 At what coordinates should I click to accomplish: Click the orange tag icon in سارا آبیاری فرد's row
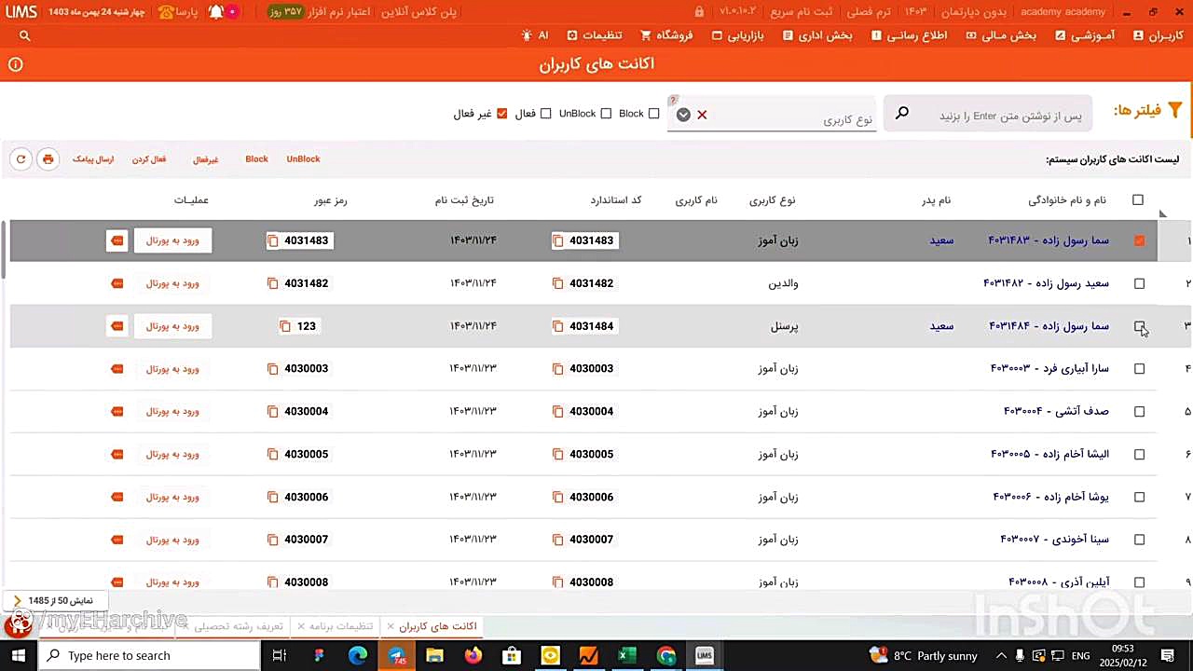(117, 369)
